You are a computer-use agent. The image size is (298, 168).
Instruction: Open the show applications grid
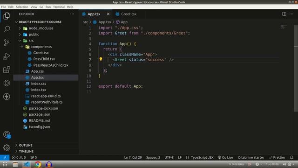(5, 164)
